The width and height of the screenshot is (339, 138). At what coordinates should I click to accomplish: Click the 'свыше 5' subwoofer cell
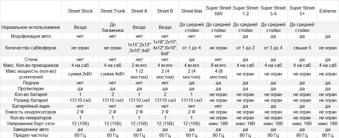302,48
